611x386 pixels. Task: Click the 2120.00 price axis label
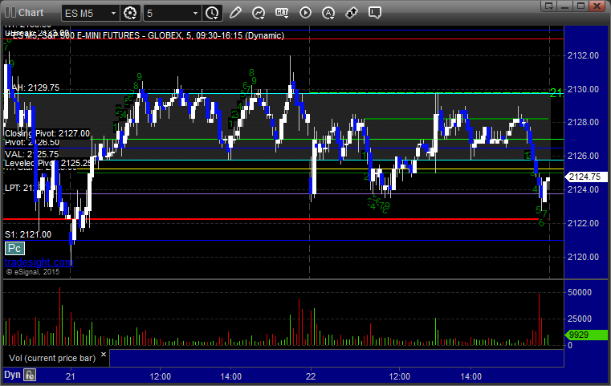[x=583, y=257]
